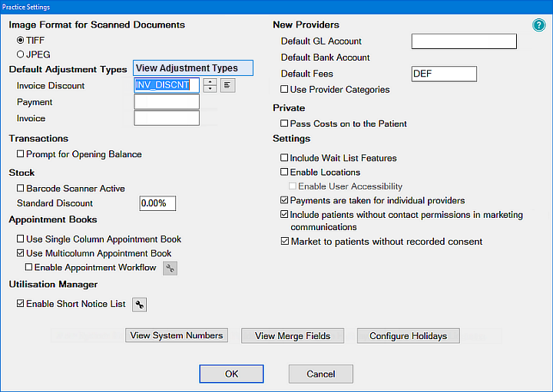This screenshot has height=392, width=553.
Task: Enable Prompt for Opening Balance
Action: click(21, 154)
